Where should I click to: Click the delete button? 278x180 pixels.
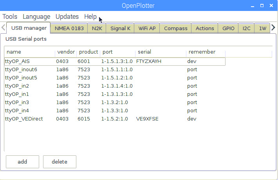(60, 162)
